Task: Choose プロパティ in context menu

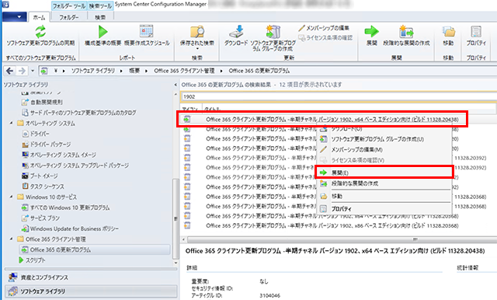Action: (x=384, y=209)
